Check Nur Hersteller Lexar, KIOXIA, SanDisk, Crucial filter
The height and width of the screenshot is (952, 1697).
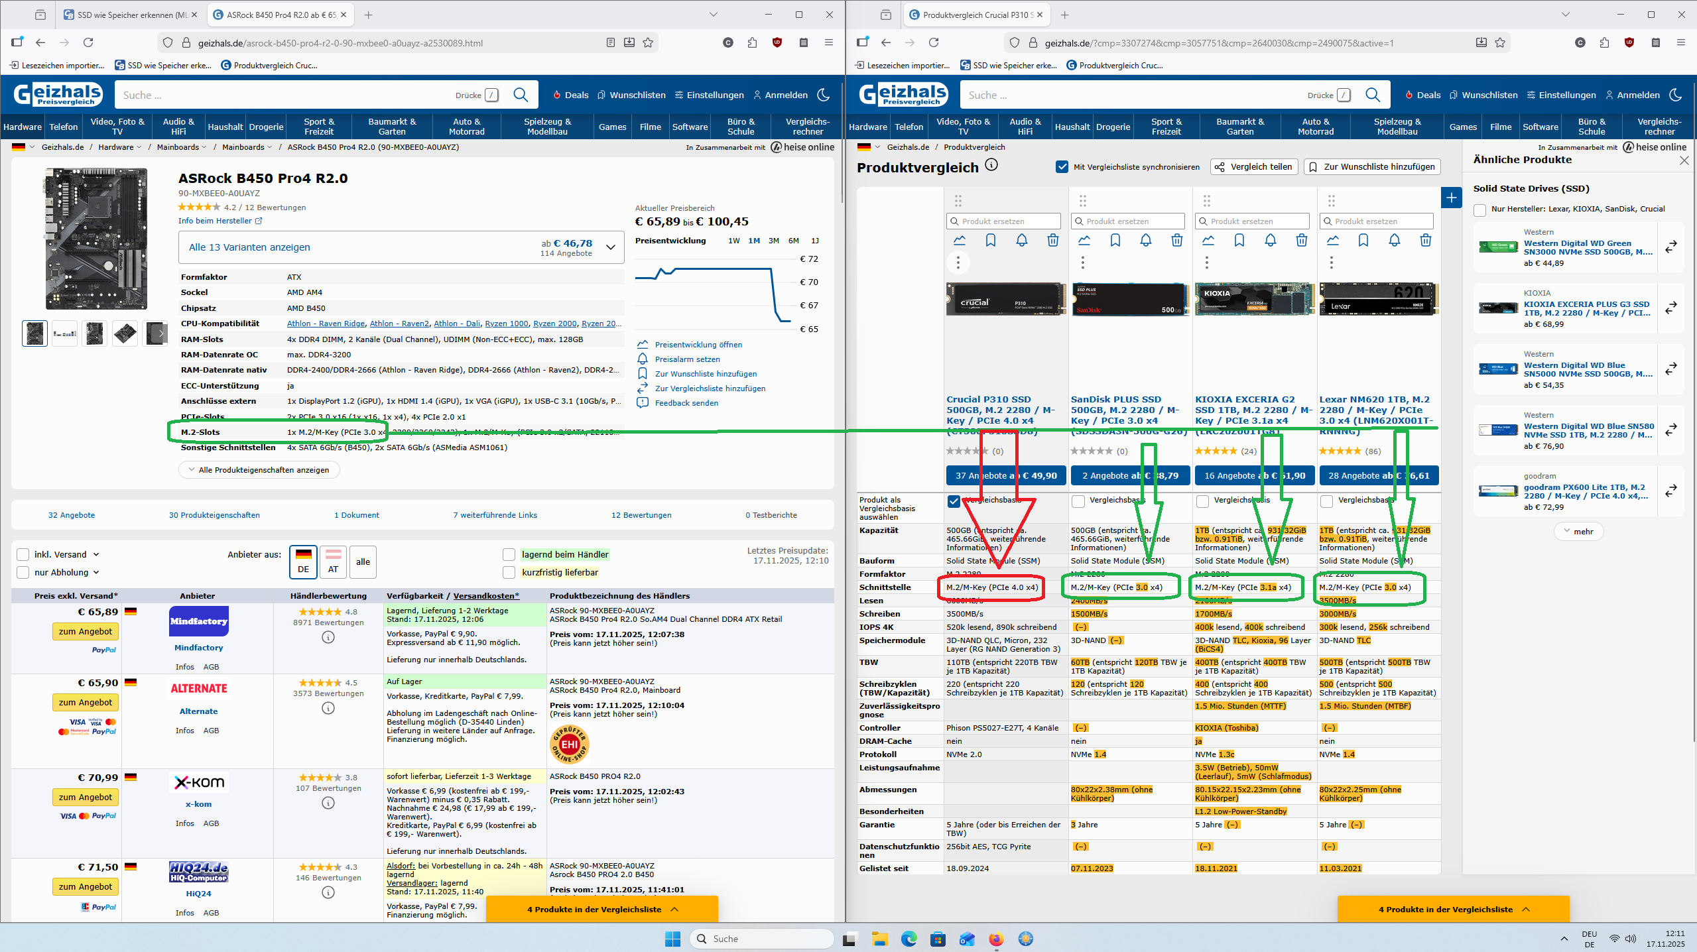coord(1479,209)
